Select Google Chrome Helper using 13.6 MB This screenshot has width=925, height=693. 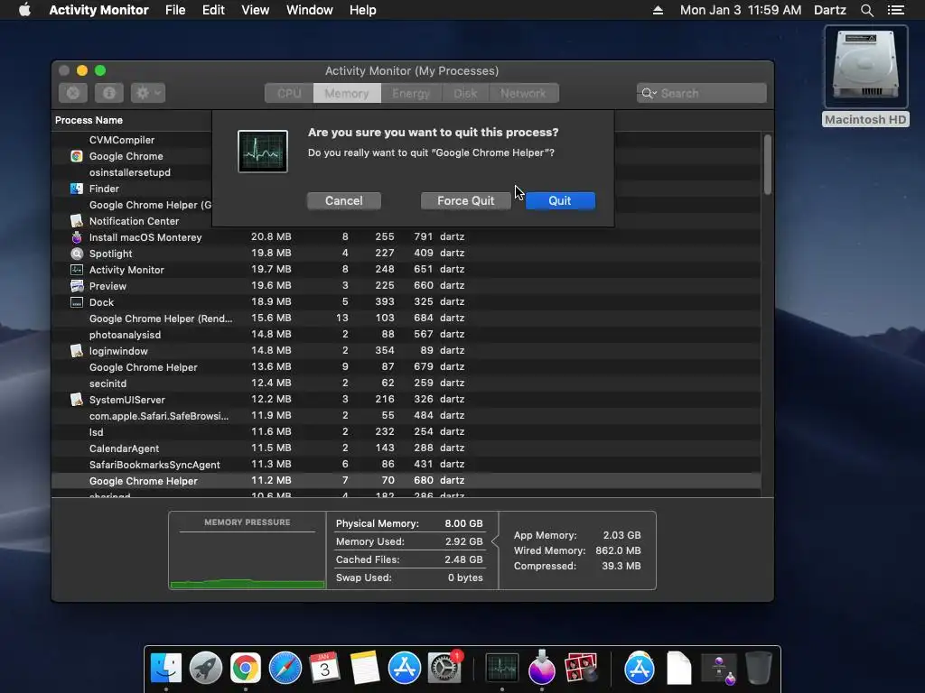(406, 366)
